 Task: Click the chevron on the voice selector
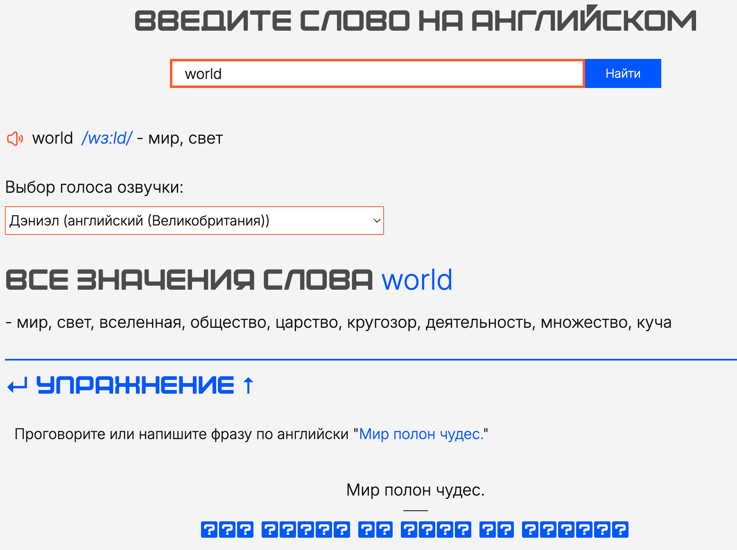click(x=375, y=221)
